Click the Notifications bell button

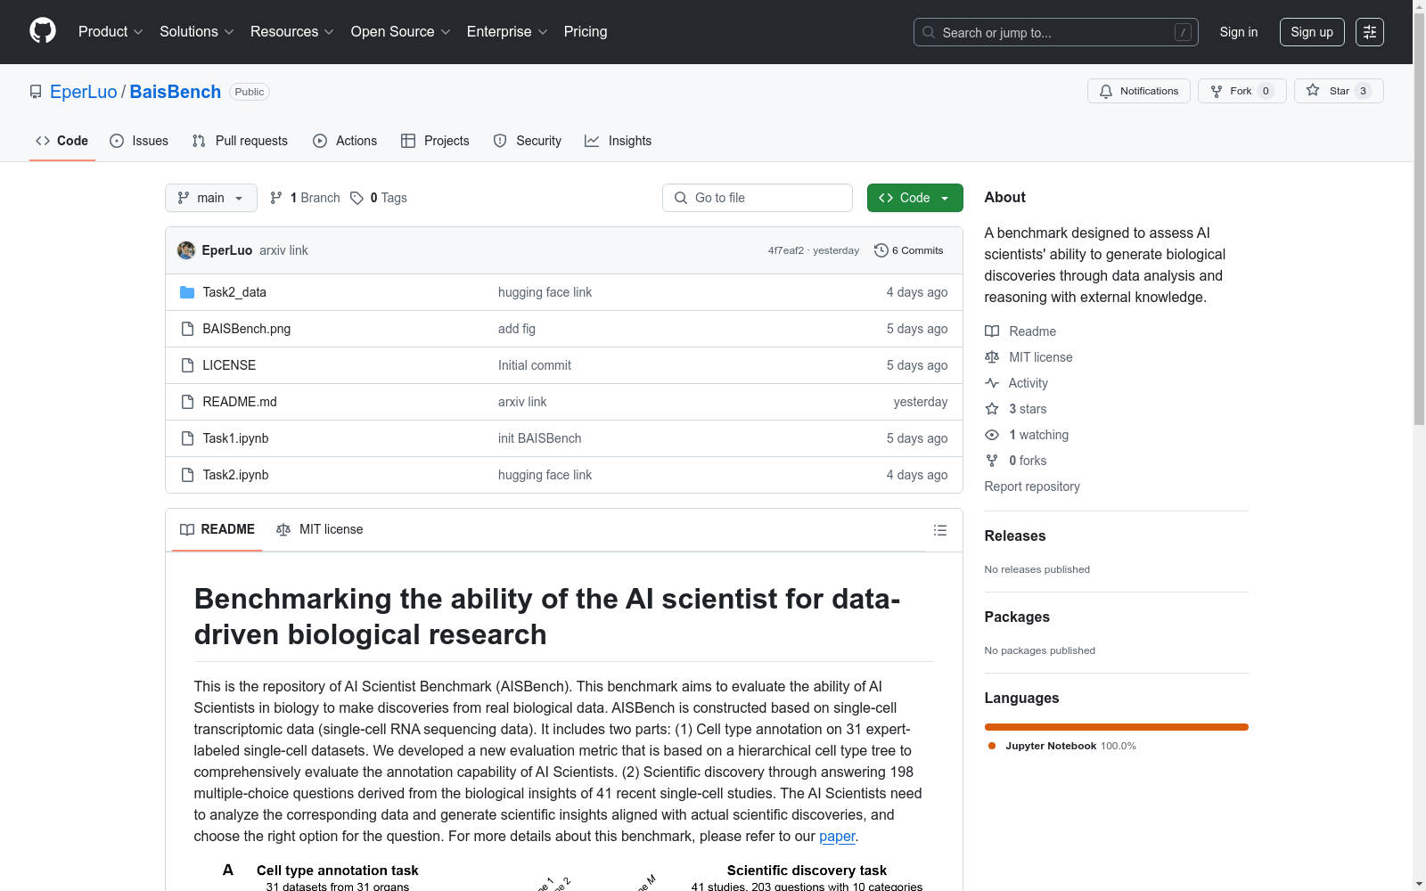click(x=1139, y=91)
